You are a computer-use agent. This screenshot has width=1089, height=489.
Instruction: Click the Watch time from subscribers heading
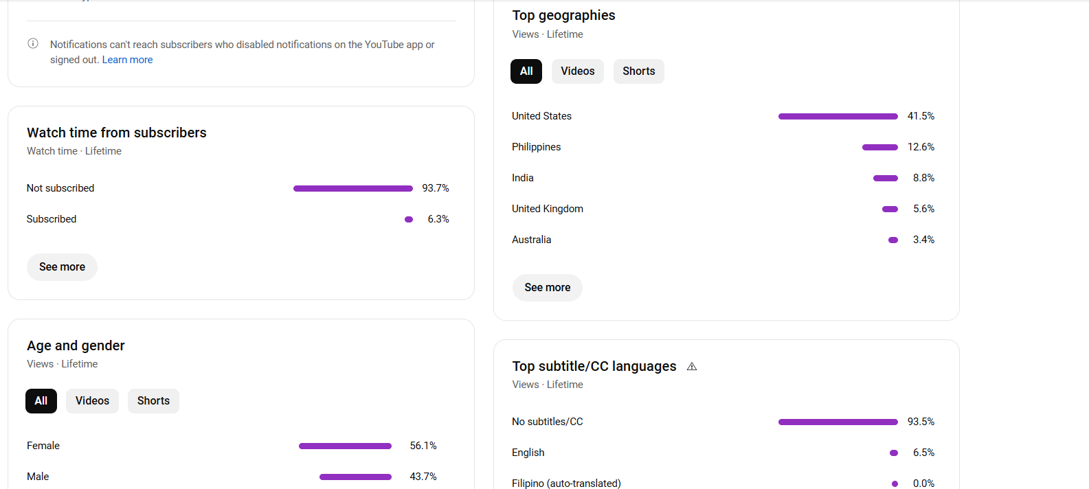tap(117, 133)
